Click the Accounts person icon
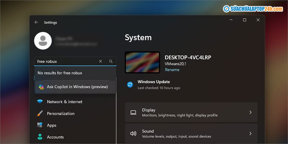This screenshot has height=144, width=288. tap(40, 137)
